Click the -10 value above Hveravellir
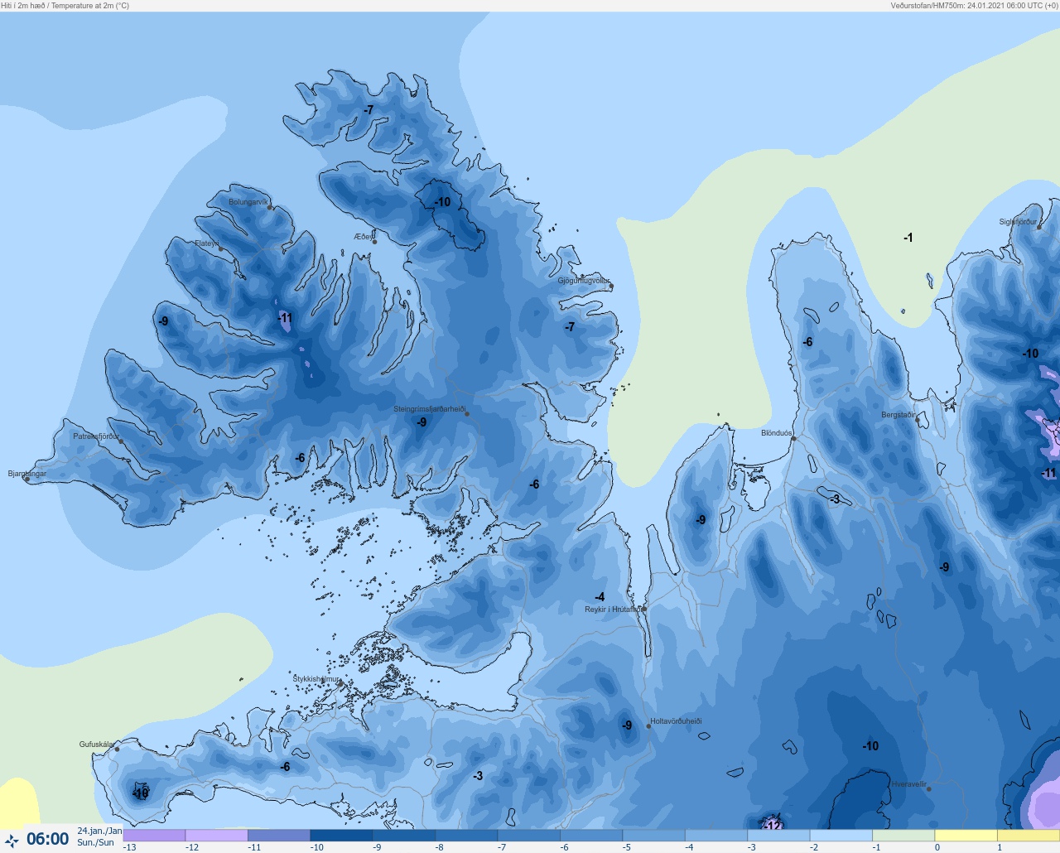 (870, 746)
